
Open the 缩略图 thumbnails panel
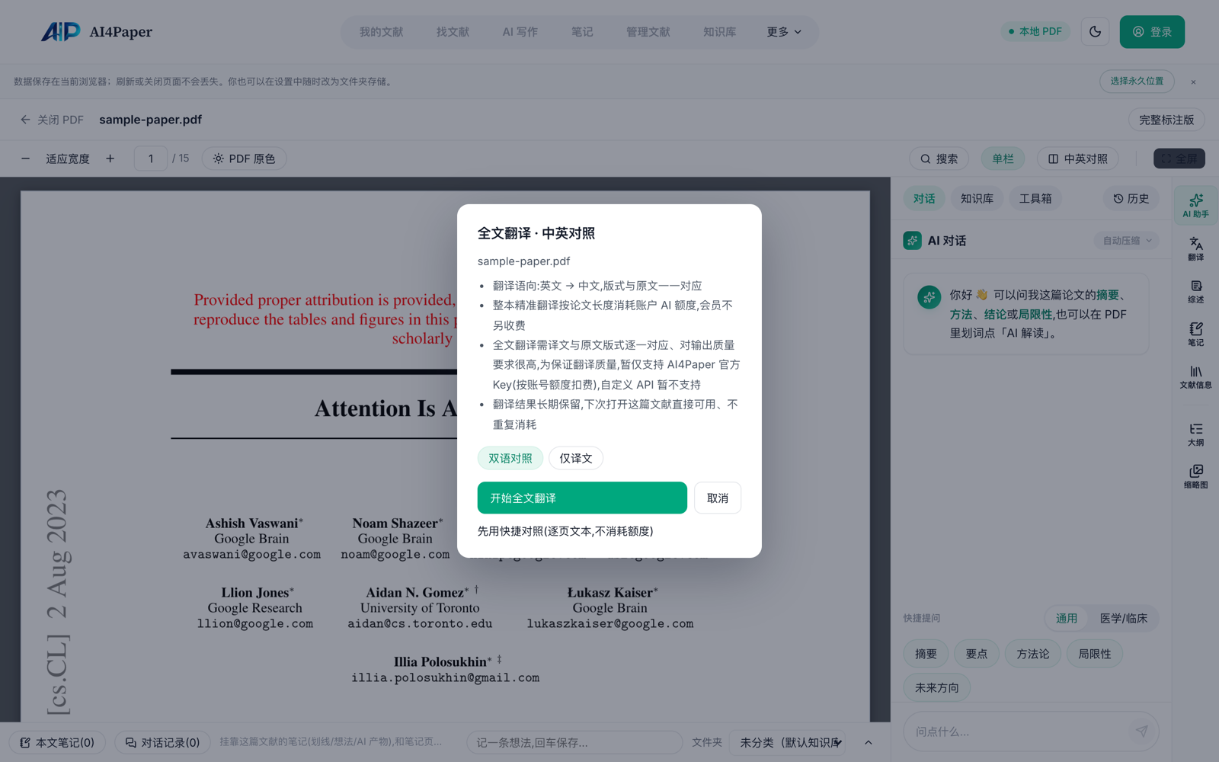[1195, 476]
